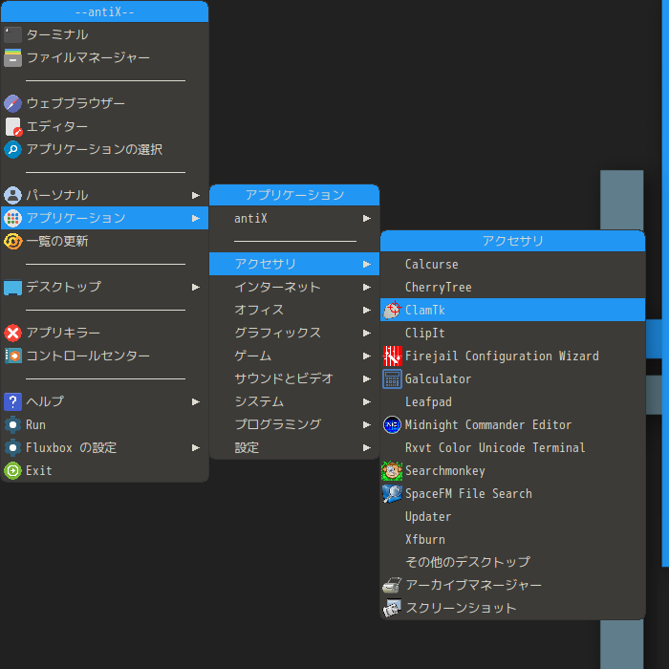Viewport: 669px width, 669px height.
Task: Click the --antiX-- menu title bar
Action: point(104,11)
